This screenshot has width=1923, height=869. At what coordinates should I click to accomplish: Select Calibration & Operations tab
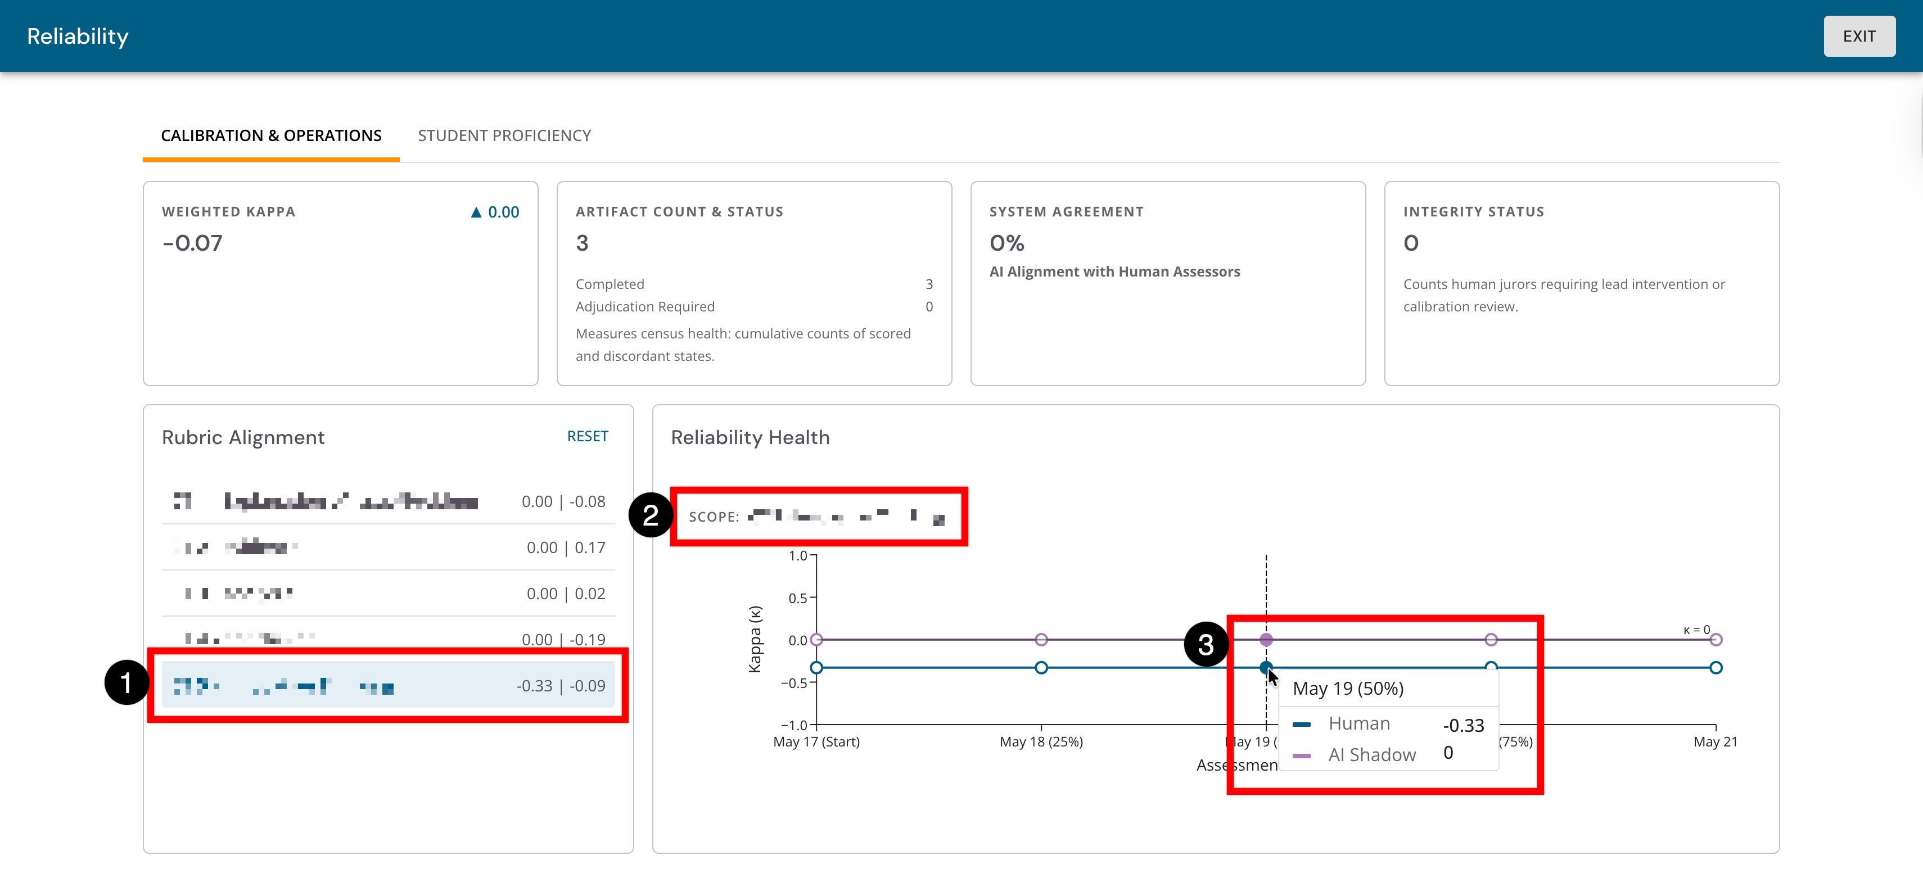point(271,135)
